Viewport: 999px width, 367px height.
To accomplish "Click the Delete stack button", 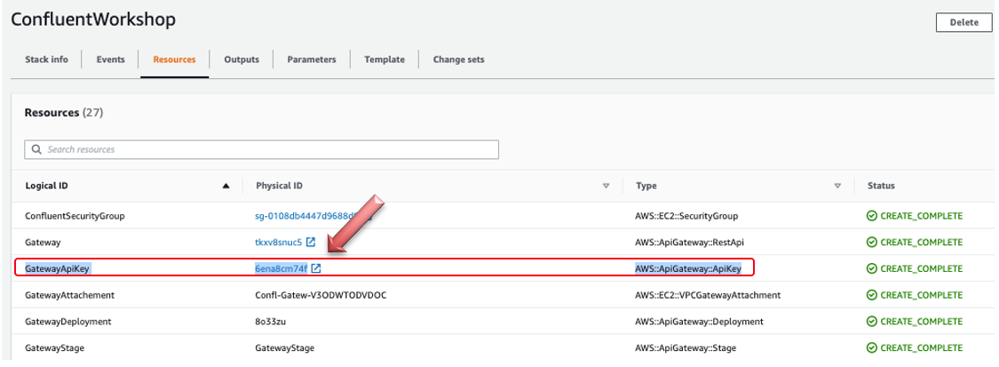I will coord(964,22).
